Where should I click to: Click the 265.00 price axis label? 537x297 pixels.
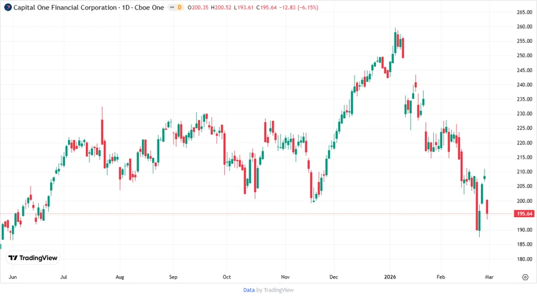pyautogui.click(x=524, y=12)
